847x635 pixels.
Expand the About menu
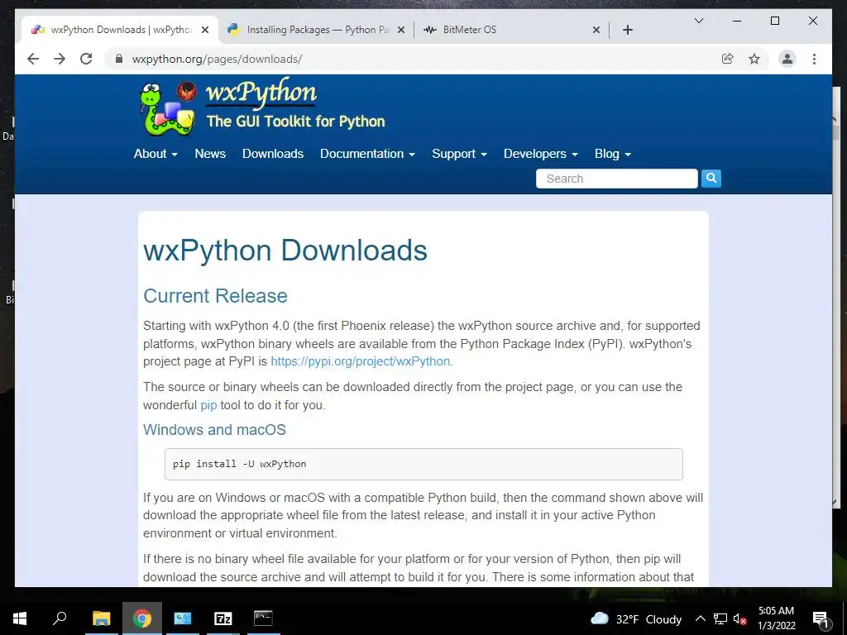(x=156, y=154)
